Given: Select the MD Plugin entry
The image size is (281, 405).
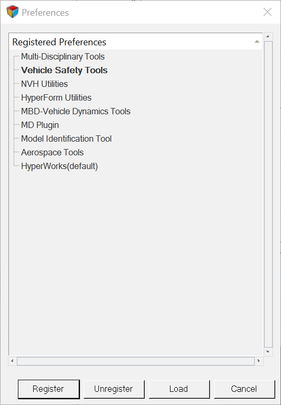Looking at the screenshot, I should click(x=40, y=125).
